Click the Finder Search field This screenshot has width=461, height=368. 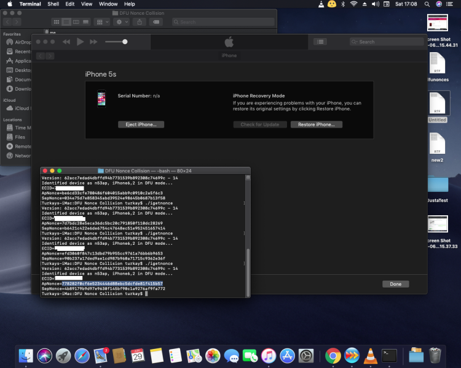coord(223,22)
